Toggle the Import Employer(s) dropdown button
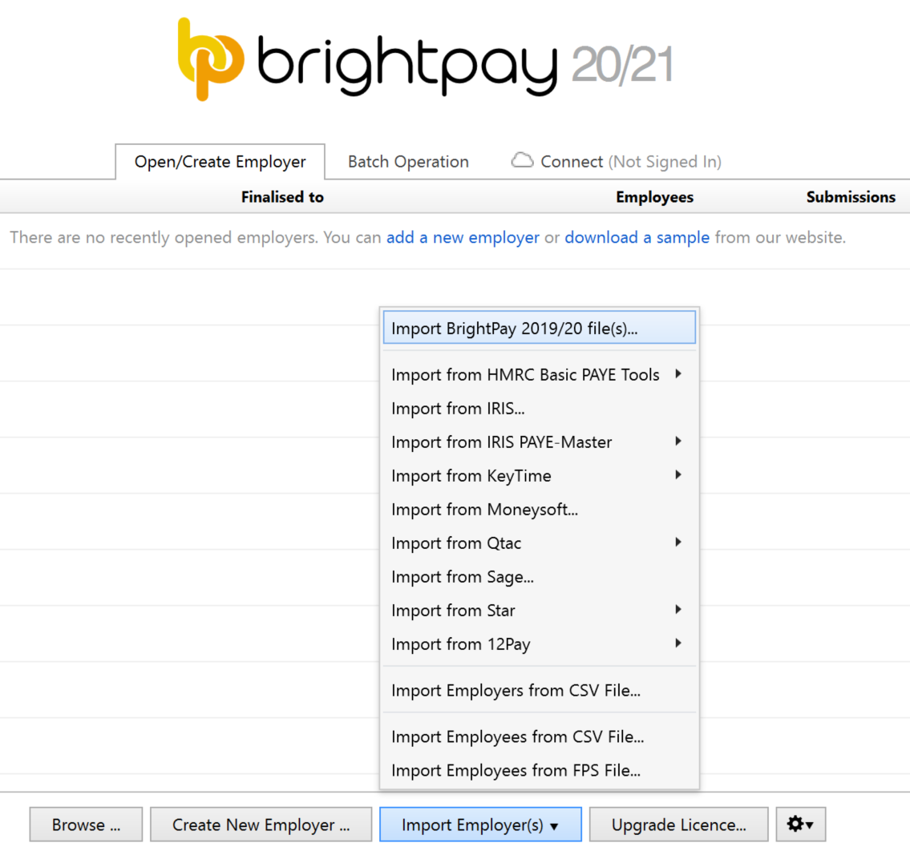The height and width of the screenshot is (847, 910). click(x=480, y=824)
